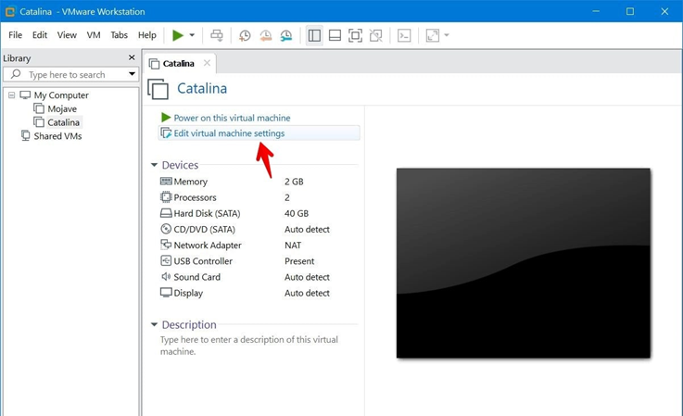Click the Network Adapter value NAT

(x=293, y=246)
